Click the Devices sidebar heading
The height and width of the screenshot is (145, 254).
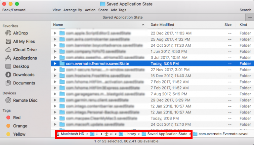coord(9,93)
